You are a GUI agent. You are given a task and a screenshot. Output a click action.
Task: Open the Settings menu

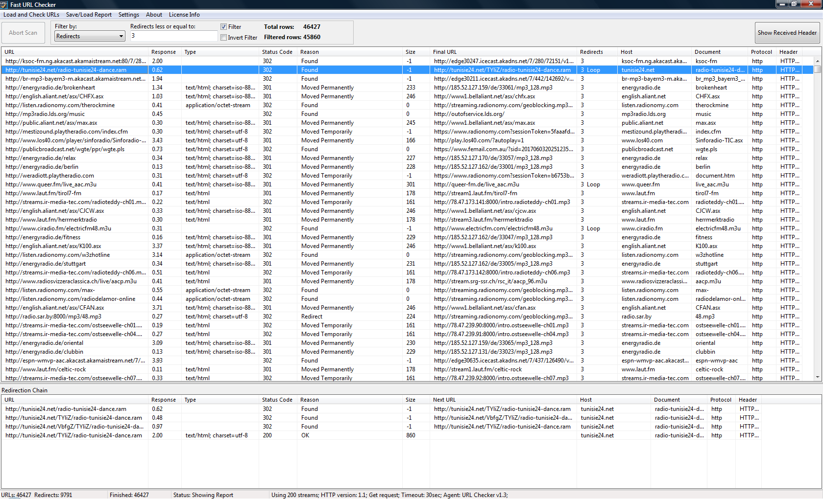click(x=128, y=15)
